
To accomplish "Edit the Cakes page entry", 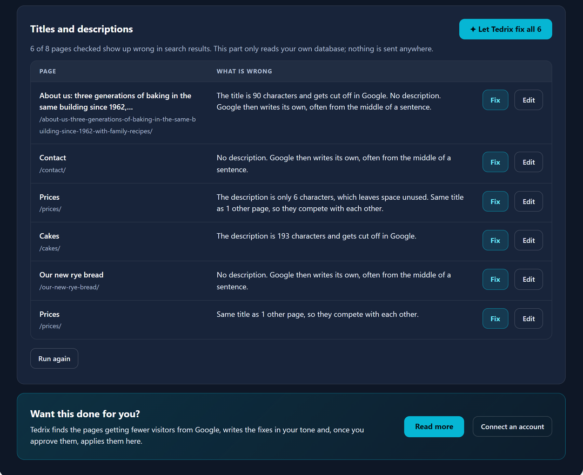I will tap(528, 240).
